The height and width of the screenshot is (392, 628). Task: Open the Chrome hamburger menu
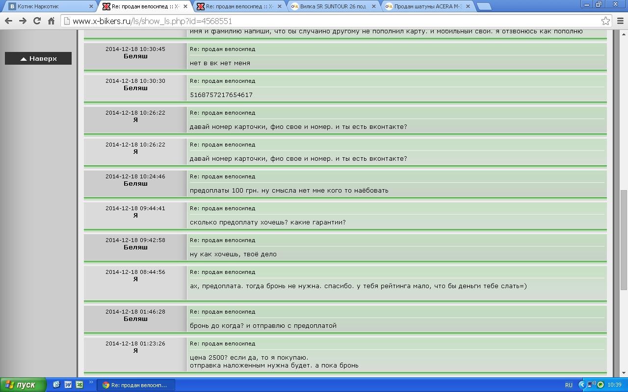pos(620,21)
